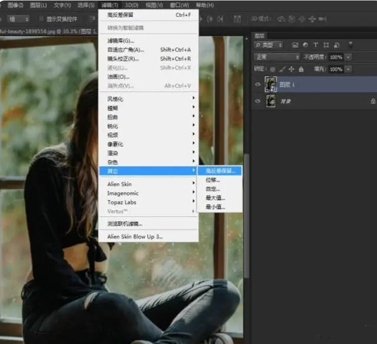Toggle visibility of the 背景 layer
377x344 pixels.
coord(257,101)
